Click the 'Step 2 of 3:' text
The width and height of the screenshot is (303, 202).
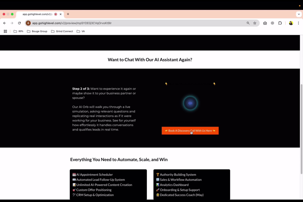(x=81, y=89)
